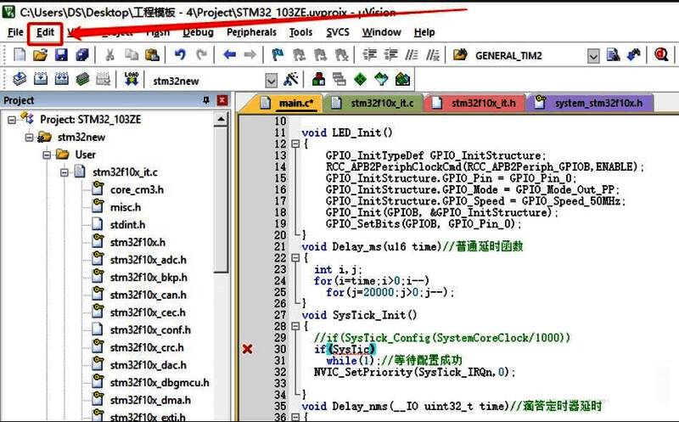Toggle breakpoint marker on line 30
Screen dimensions: 679x422
coord(248,349)
